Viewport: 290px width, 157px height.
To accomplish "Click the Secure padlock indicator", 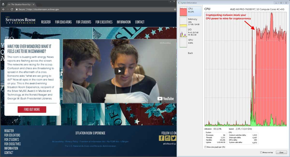I will coord(20,9).
